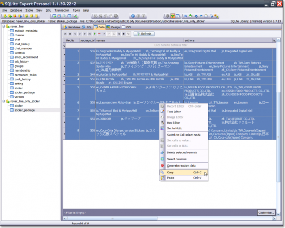Click the View menu

(x=39, y=10)
